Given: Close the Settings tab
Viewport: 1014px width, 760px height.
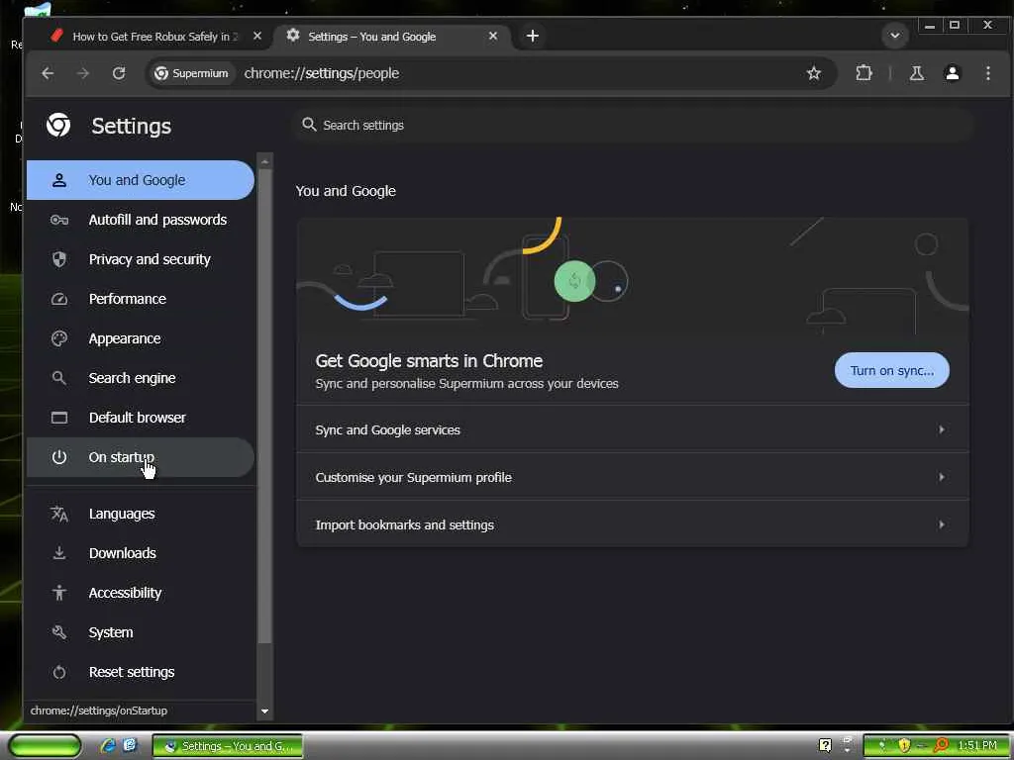Looking at the screenshot, I should tap(493, 37).
